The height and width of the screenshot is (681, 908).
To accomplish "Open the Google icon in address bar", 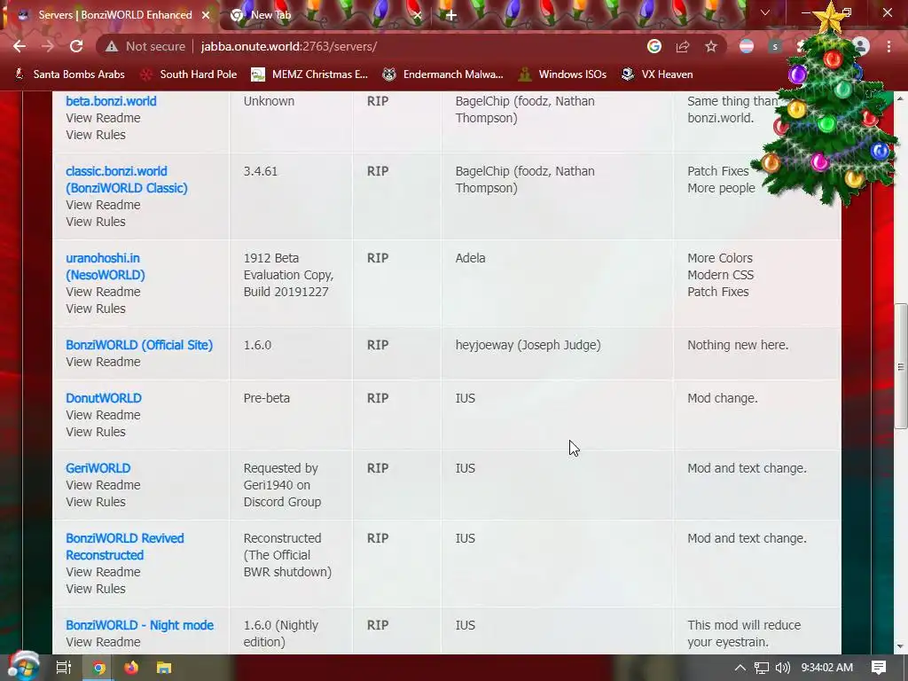I will point(654,46).
